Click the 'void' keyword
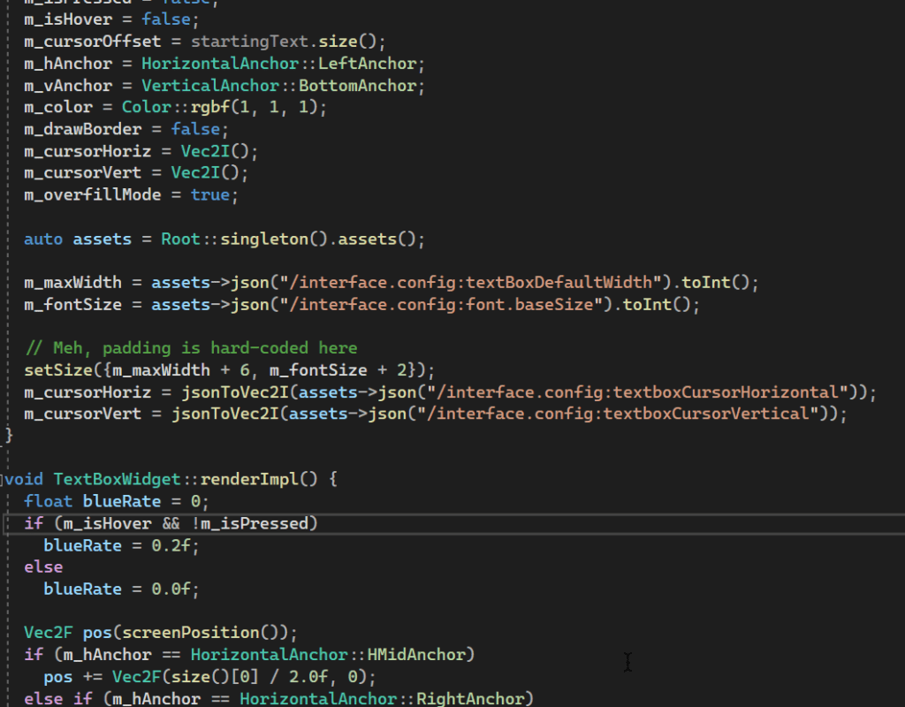This screenshot has width=905, height=707. coord(24,480)
